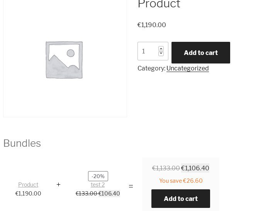Screen dimensions: 280x211
Task: Click the product placeholder image
Action: [x=64, y=60]
